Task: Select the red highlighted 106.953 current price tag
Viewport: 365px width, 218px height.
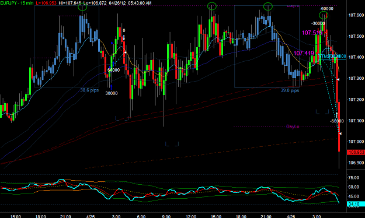Action: 356,152
